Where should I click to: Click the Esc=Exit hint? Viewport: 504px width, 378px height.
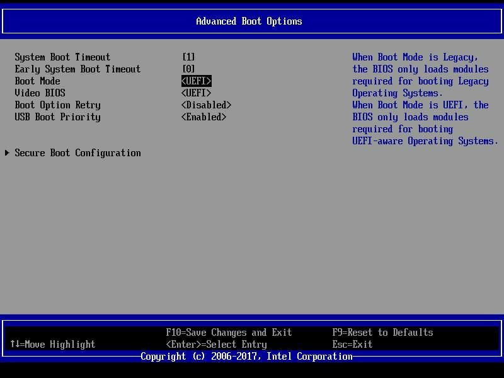352,344
